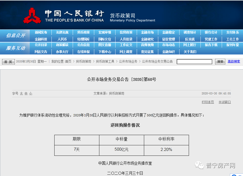Open the 公告信息 menu item
The image size is (243, 176).
tap(83, 45)
